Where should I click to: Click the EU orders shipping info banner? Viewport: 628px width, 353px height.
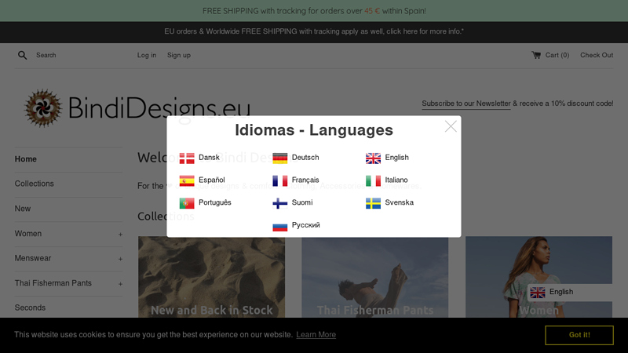314,31
